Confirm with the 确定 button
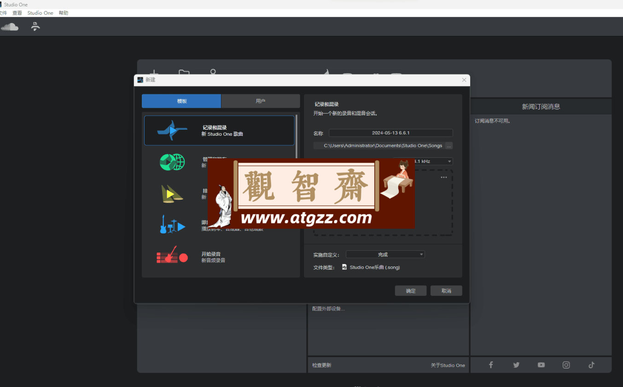 pyautogui.click(x=411, y=291)
